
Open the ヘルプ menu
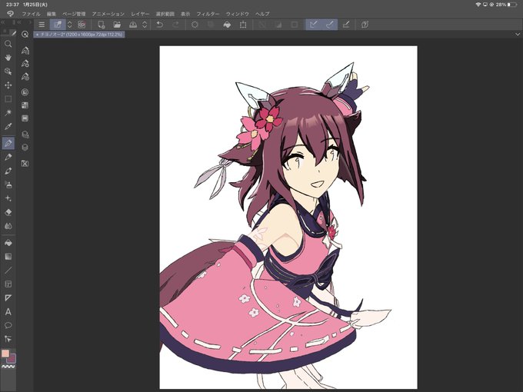tap(262, 14)
